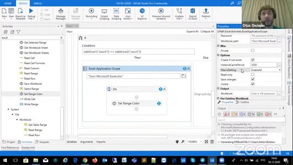
Task: Open the Arguments panel
Action: (87, 142)
